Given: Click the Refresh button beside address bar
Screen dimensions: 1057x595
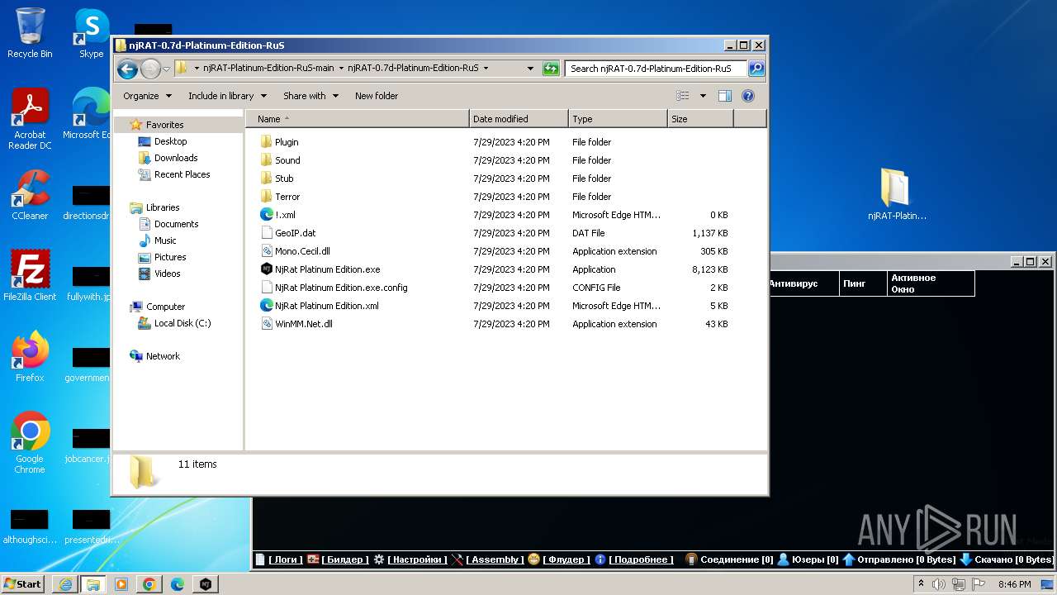Looking at the screenshot, I should (x=551, y=69).
